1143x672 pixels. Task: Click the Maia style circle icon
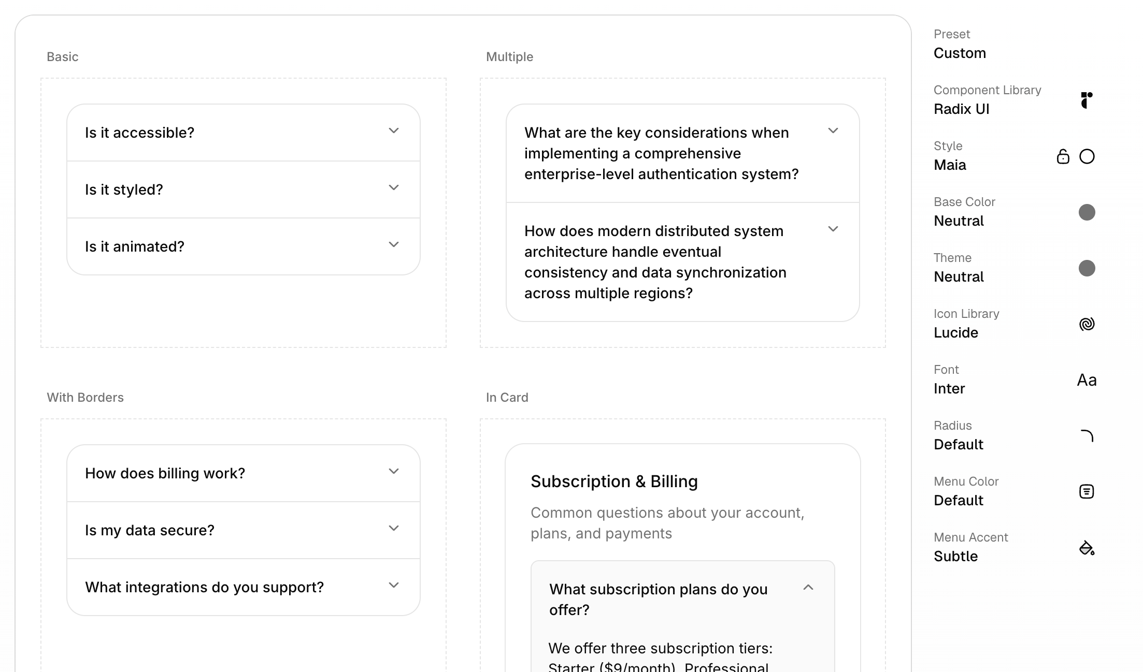click(x=1087, y=156)
